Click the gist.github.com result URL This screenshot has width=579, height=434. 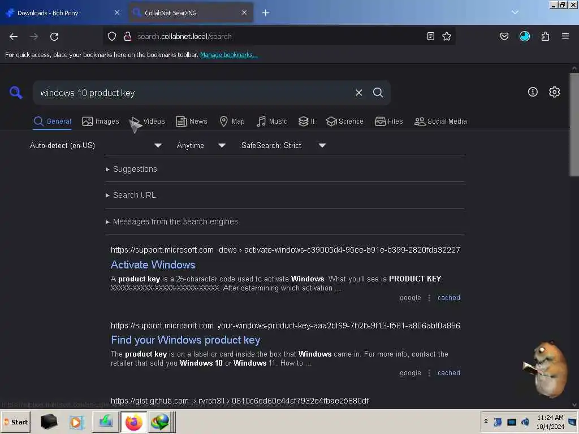coord(240,401)
